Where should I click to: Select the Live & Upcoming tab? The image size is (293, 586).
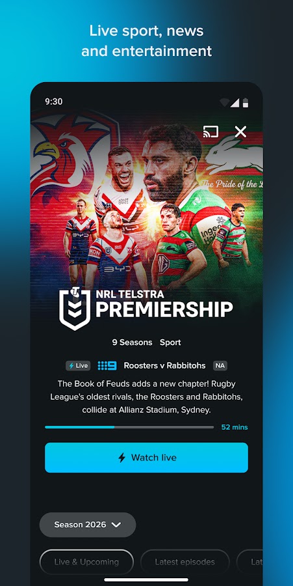coord(86,562)
